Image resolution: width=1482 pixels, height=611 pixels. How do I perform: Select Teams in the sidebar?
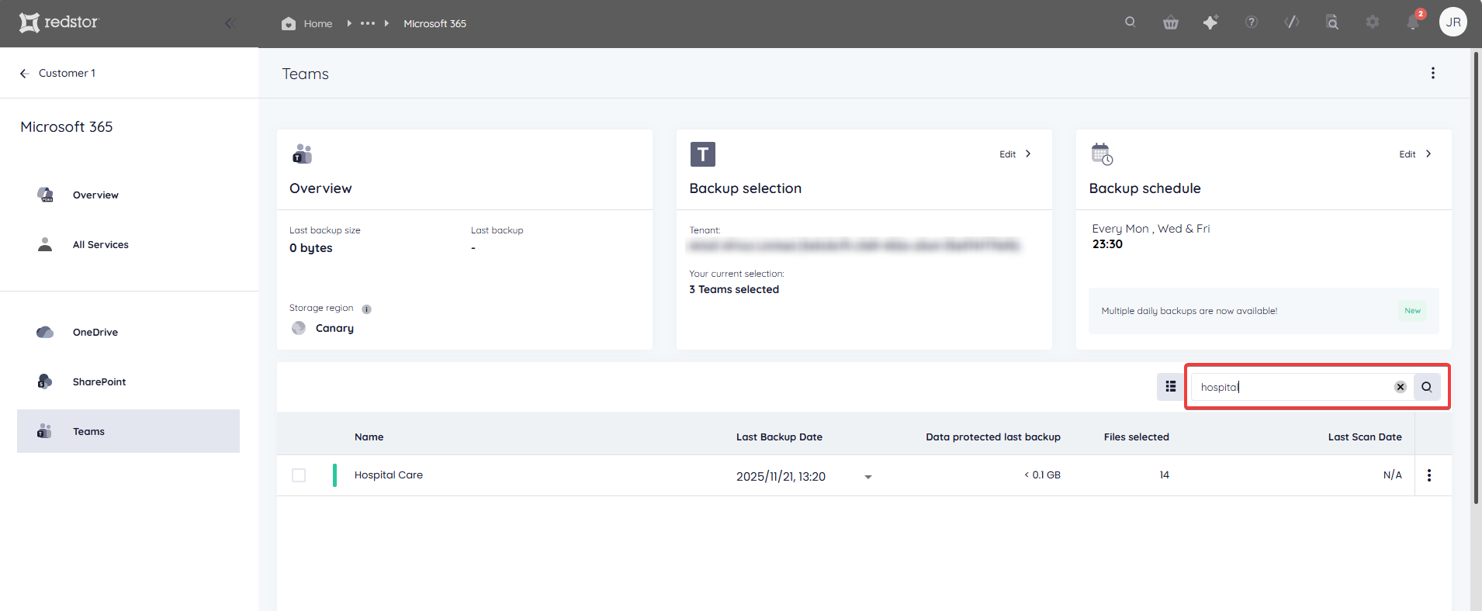128,431
